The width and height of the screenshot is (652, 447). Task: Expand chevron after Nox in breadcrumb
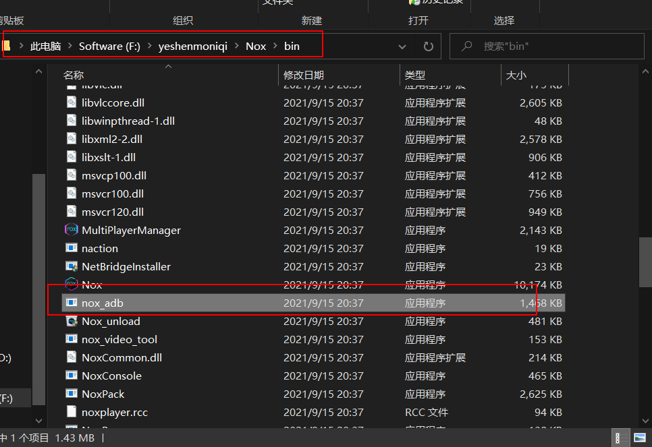(x=275, y=46)
